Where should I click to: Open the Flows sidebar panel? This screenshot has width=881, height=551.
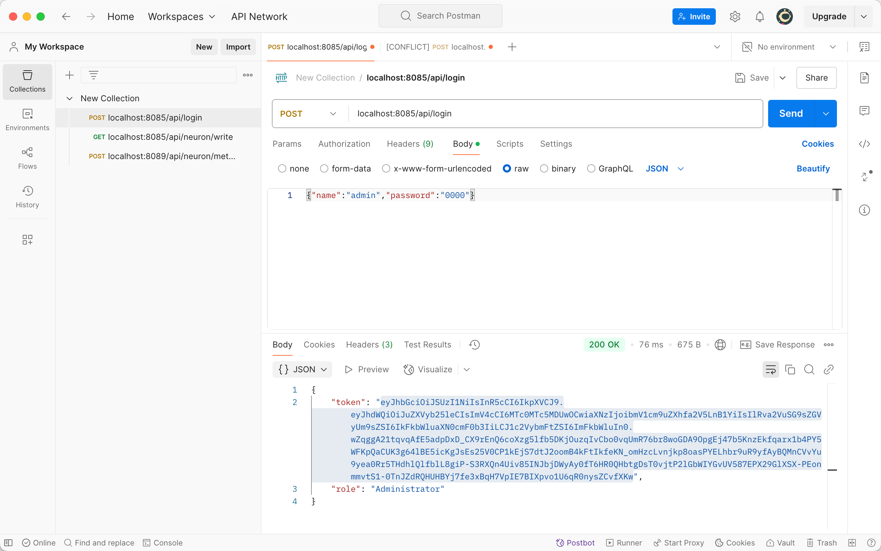(x=27, y=158)
